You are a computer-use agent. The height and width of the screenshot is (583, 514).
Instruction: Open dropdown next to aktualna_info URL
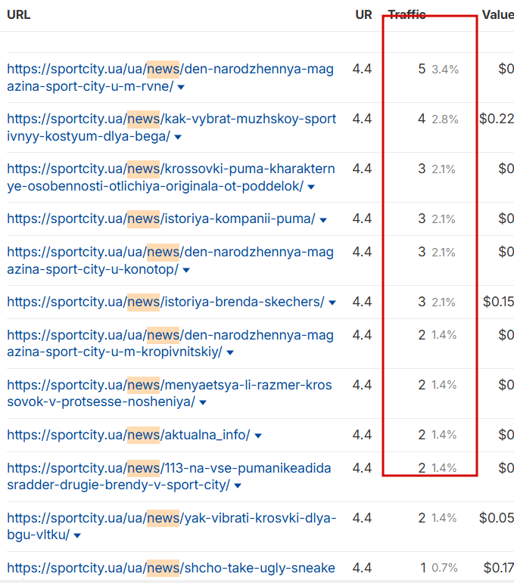pyautogui.click(x=258, y=436)
